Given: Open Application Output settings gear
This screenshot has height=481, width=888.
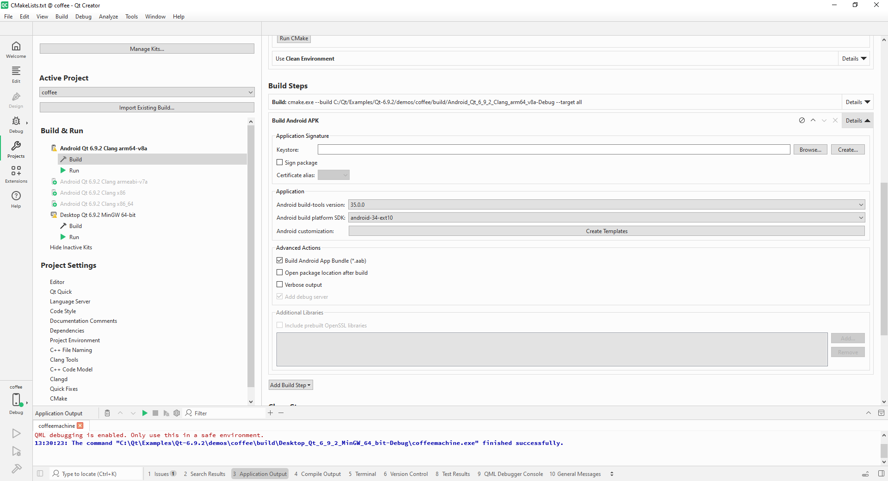Looking at the screenshot, I should pyautogui.click(x=177, y=413).
